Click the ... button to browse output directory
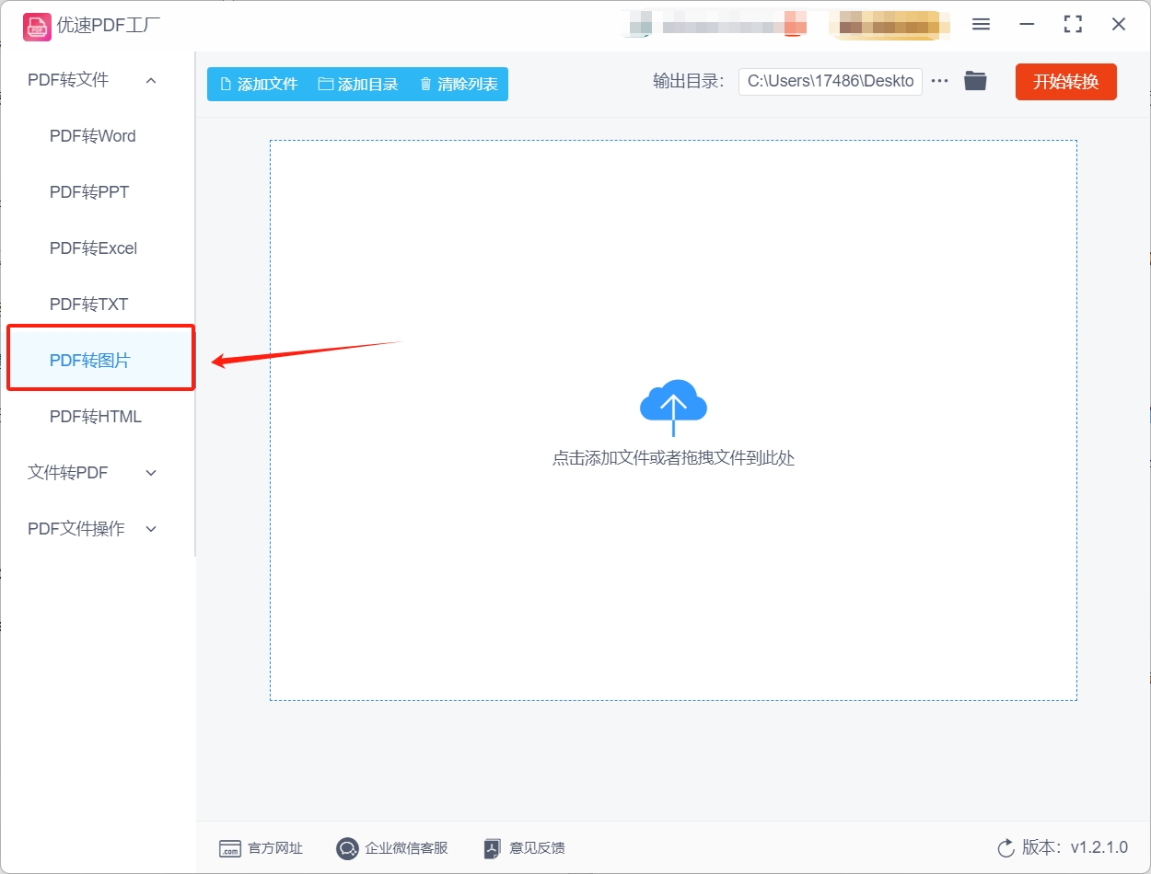Viewport: 1151px width, 874px height. (939, 81)
